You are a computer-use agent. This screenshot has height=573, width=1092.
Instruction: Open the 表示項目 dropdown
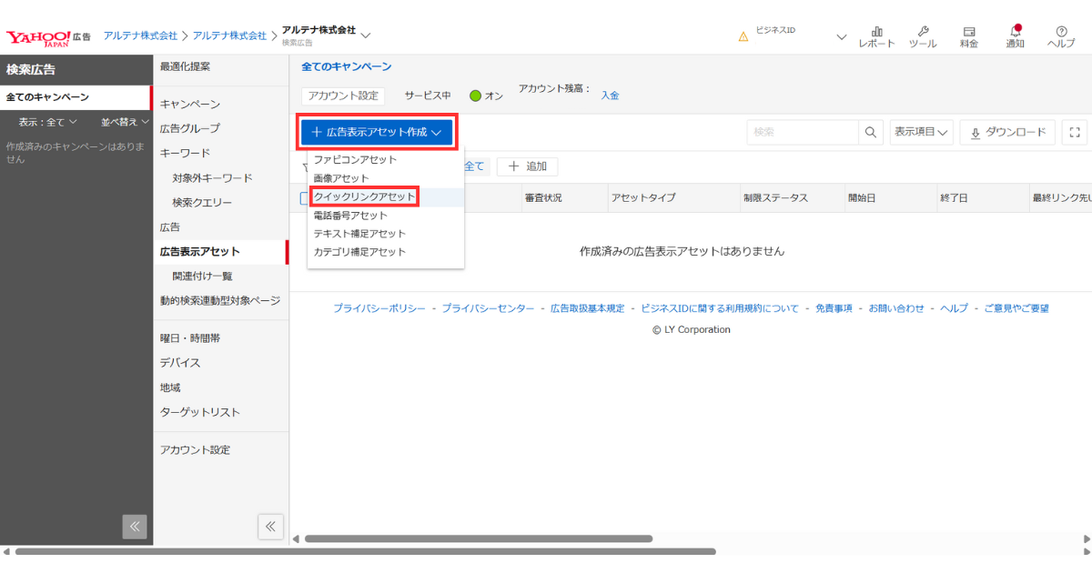[921, 132]
